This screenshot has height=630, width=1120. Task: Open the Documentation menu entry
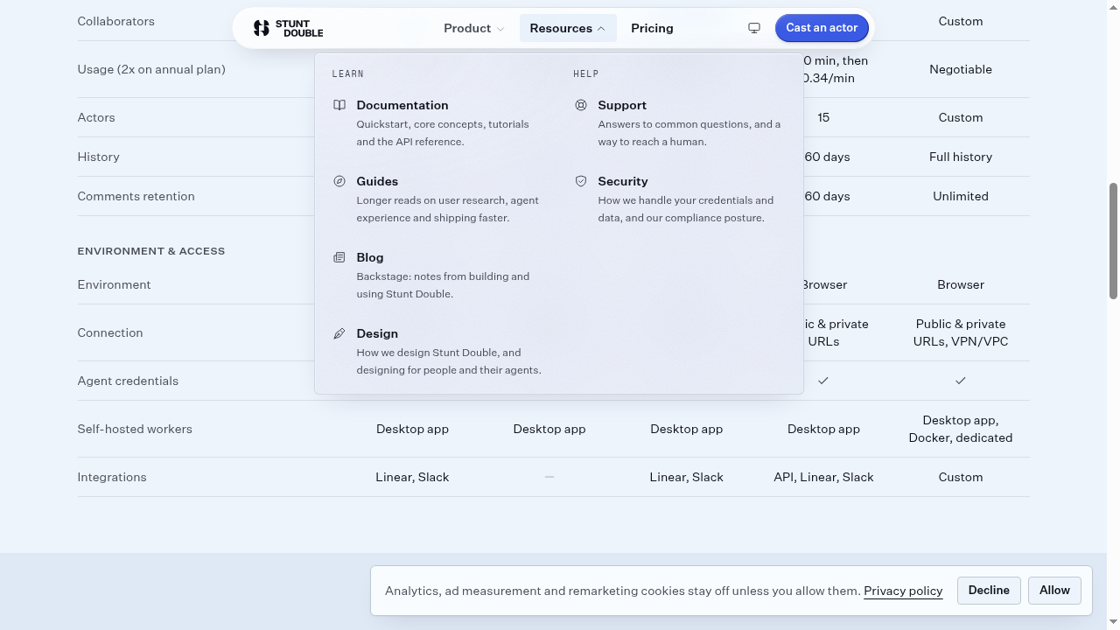click(438, 122)
